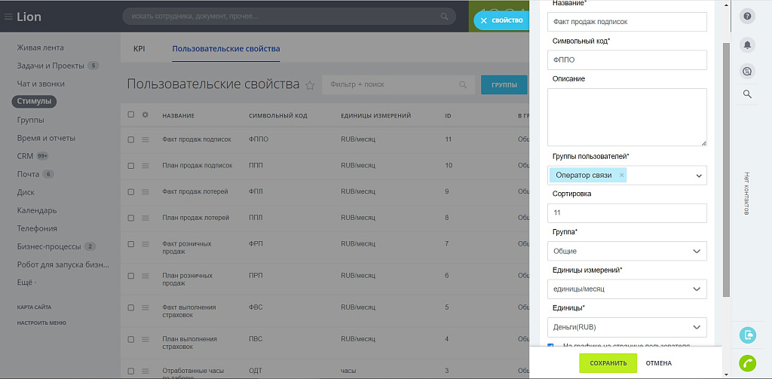Check the box for Факт розничных продаж row

(x=131, y=244)
